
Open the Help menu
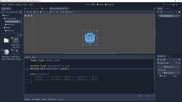pyautogui.click(x=31, y=5)
